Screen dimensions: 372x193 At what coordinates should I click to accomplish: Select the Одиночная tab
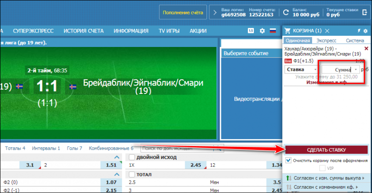pyautogui.click(x=298, y=40)
